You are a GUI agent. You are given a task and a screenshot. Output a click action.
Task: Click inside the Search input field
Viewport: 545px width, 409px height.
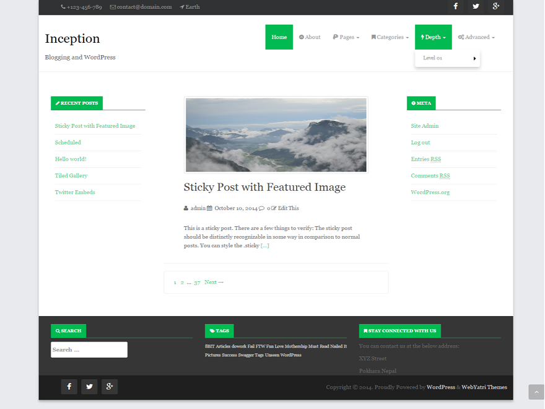(89, 350)
